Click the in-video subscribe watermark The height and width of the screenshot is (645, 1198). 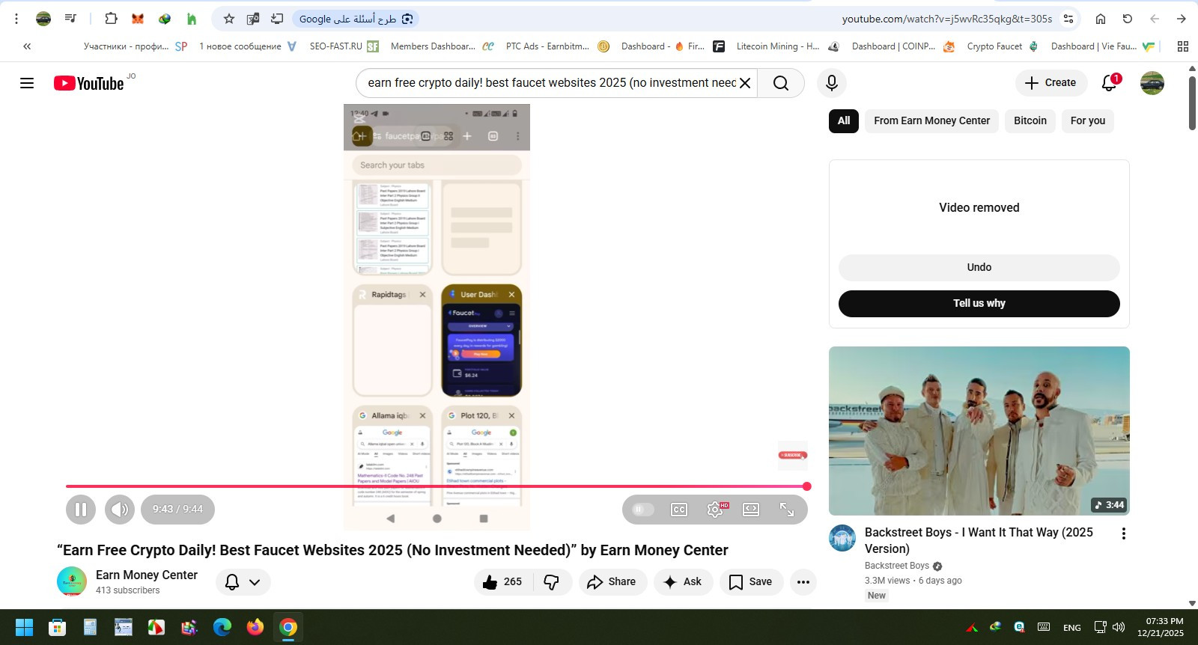pyautogui.click(x=793, y=455)
